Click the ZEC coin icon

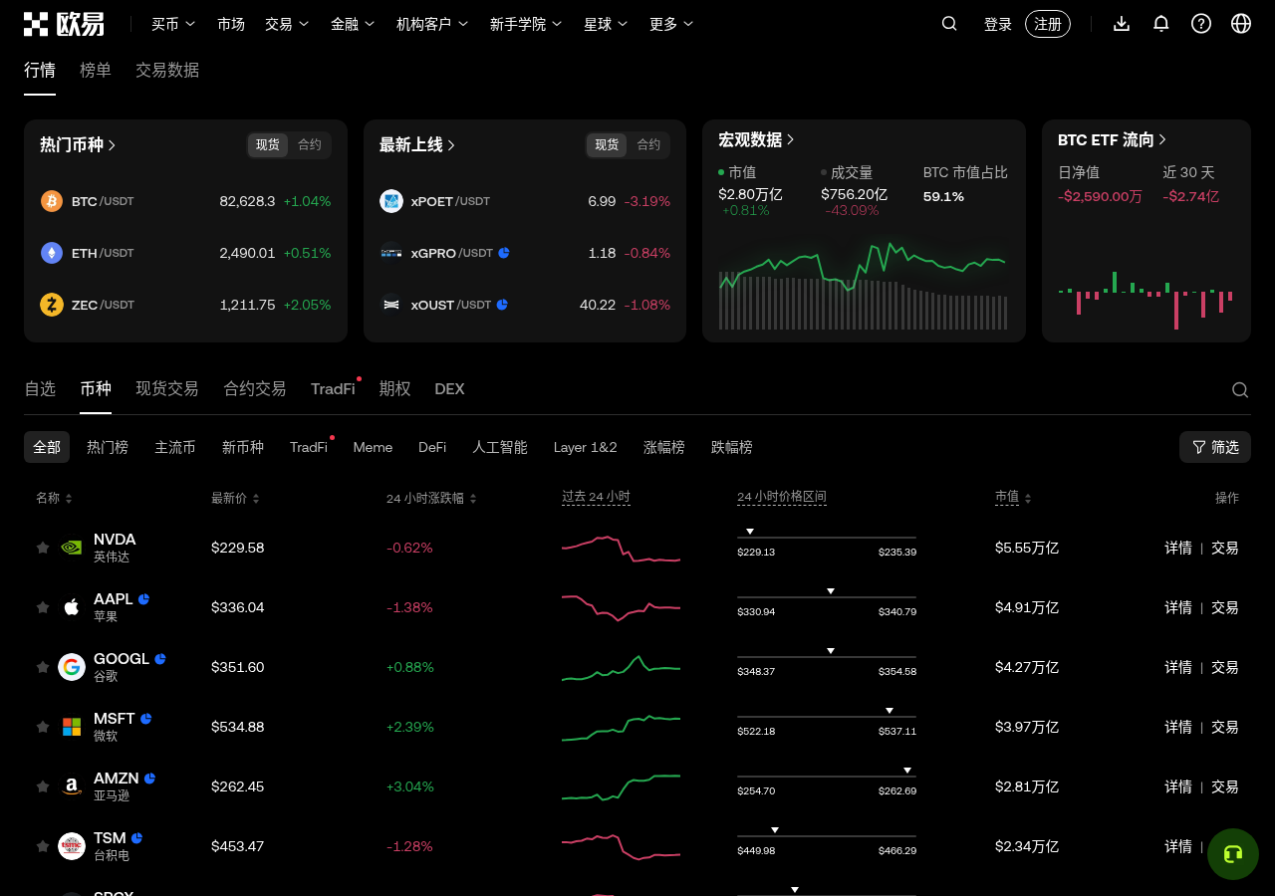(x=52, y=305)
